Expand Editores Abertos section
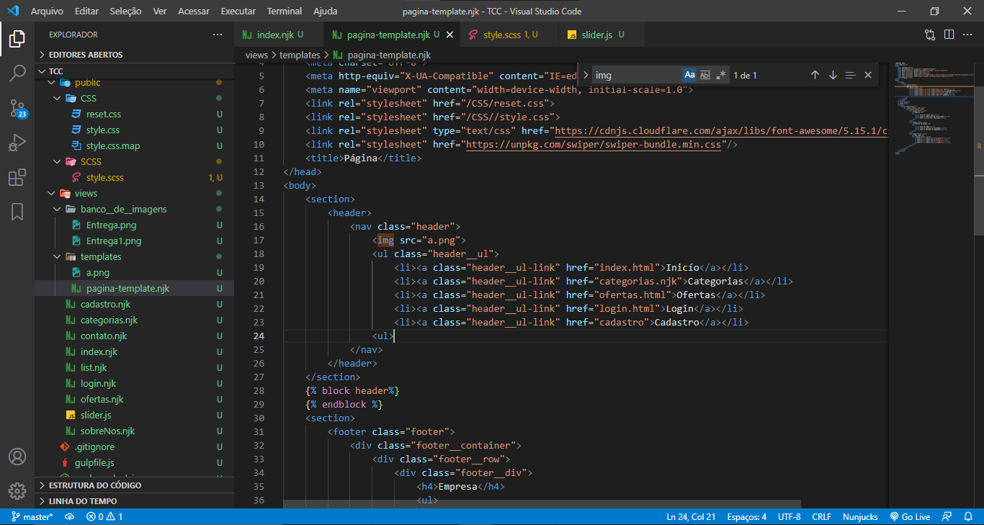 click(x=134, y=55)
